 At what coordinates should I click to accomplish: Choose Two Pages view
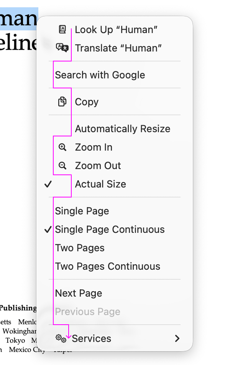[x=80, y=248]
